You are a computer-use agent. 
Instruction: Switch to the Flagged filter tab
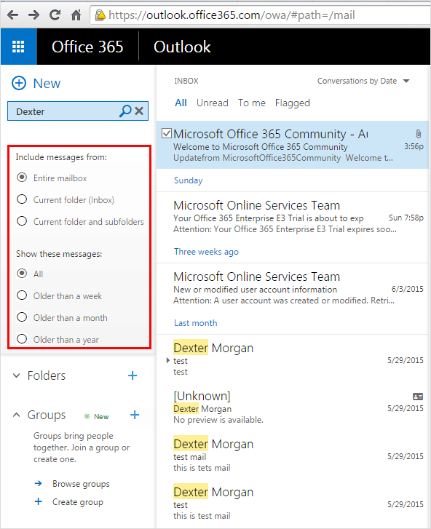(x=292, y=103)
